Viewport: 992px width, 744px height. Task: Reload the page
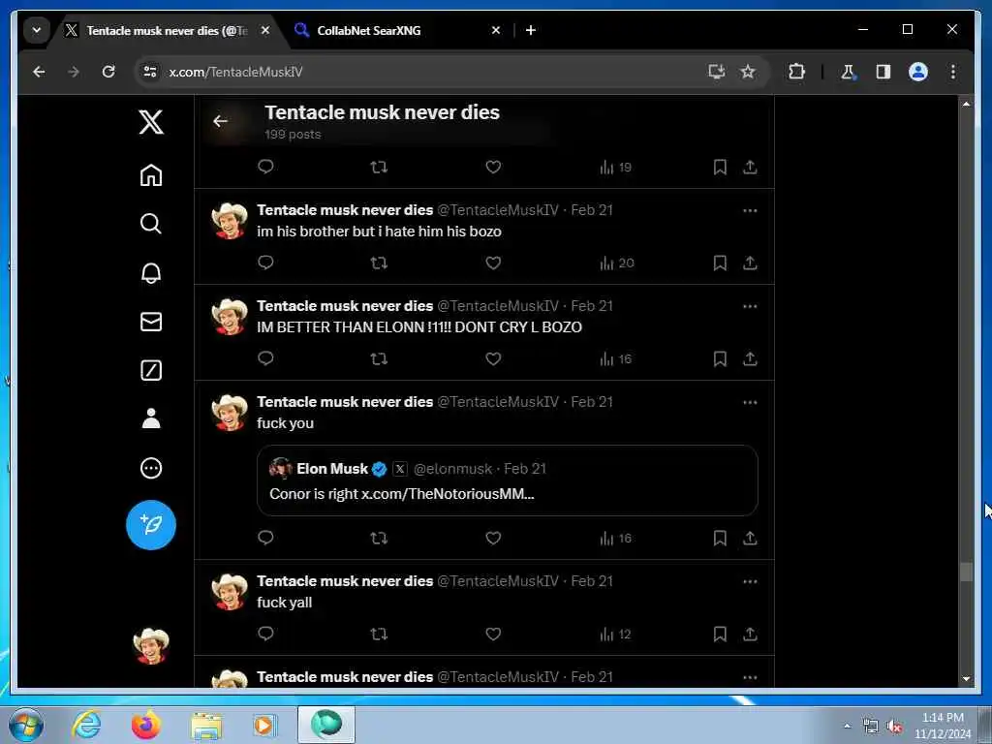(108, 72)
